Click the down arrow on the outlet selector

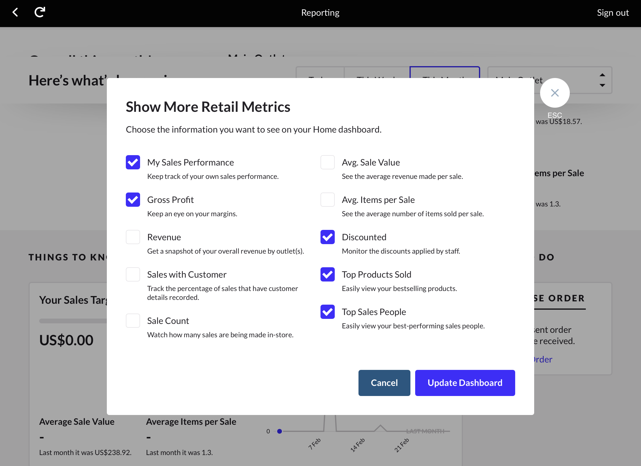(x=602, y=86)
